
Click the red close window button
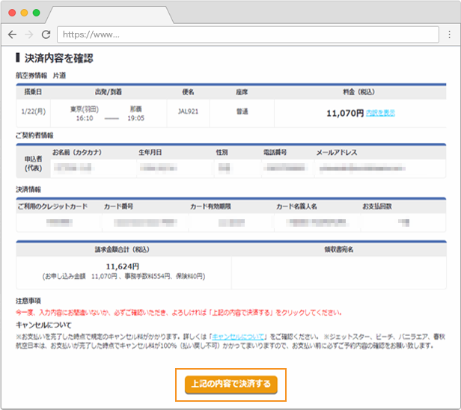click(x=11, y=13)
